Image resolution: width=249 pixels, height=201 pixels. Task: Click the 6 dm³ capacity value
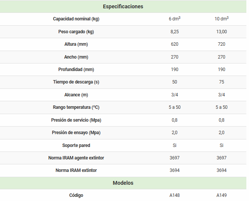point(175,19)
